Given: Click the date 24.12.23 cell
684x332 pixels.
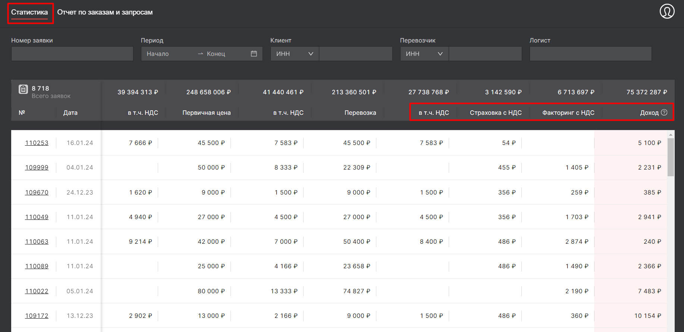Looking at the screenshot, I should [x=80, y=192].
